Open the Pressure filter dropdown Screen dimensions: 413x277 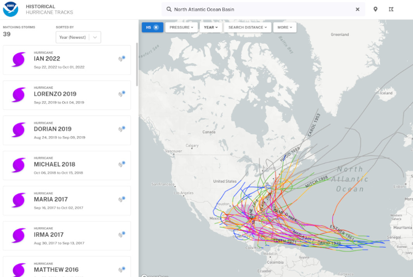point(181,27)
